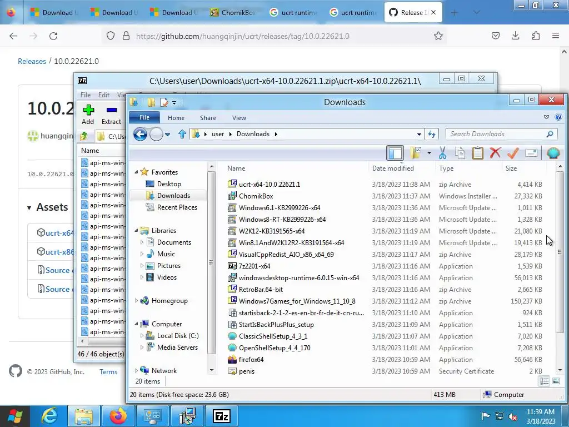Open the Firefox hamburger menu

[x=556, y=36]
